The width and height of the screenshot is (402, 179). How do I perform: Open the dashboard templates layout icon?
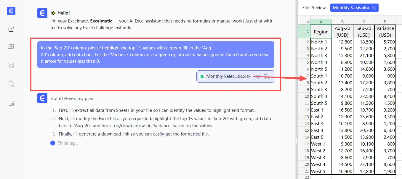point(11,103)
